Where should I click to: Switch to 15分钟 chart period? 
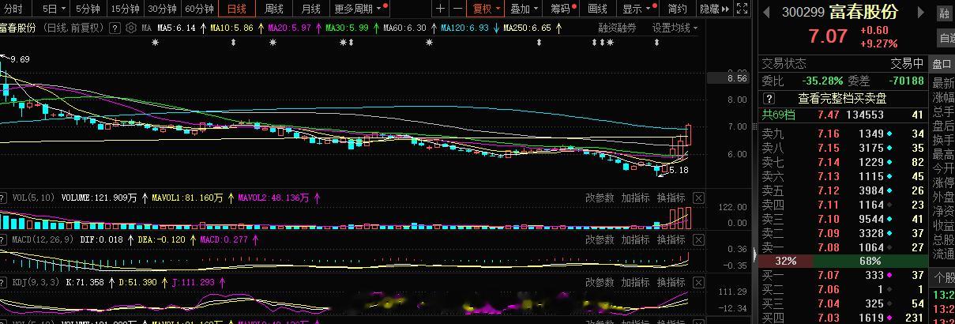click(x=125, y=9)
